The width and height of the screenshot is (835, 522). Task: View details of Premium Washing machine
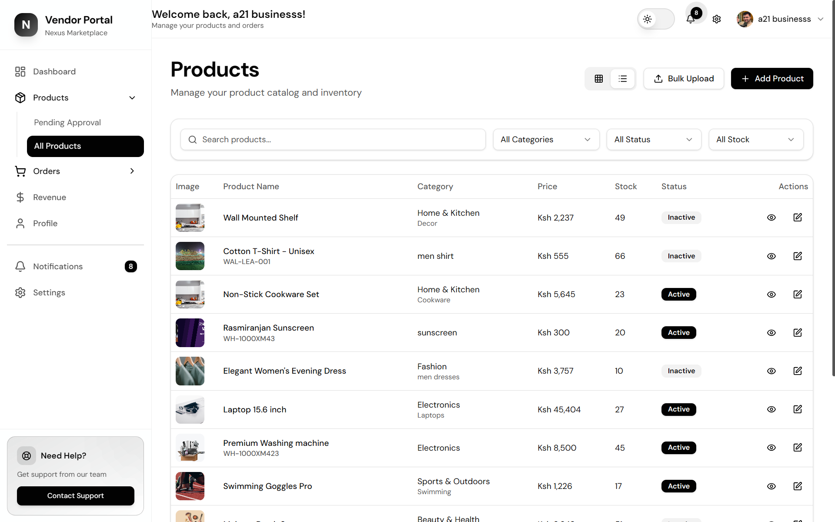(772, 448)
